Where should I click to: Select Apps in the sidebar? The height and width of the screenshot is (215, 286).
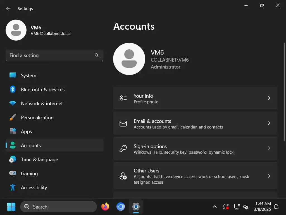pos(54,132)
